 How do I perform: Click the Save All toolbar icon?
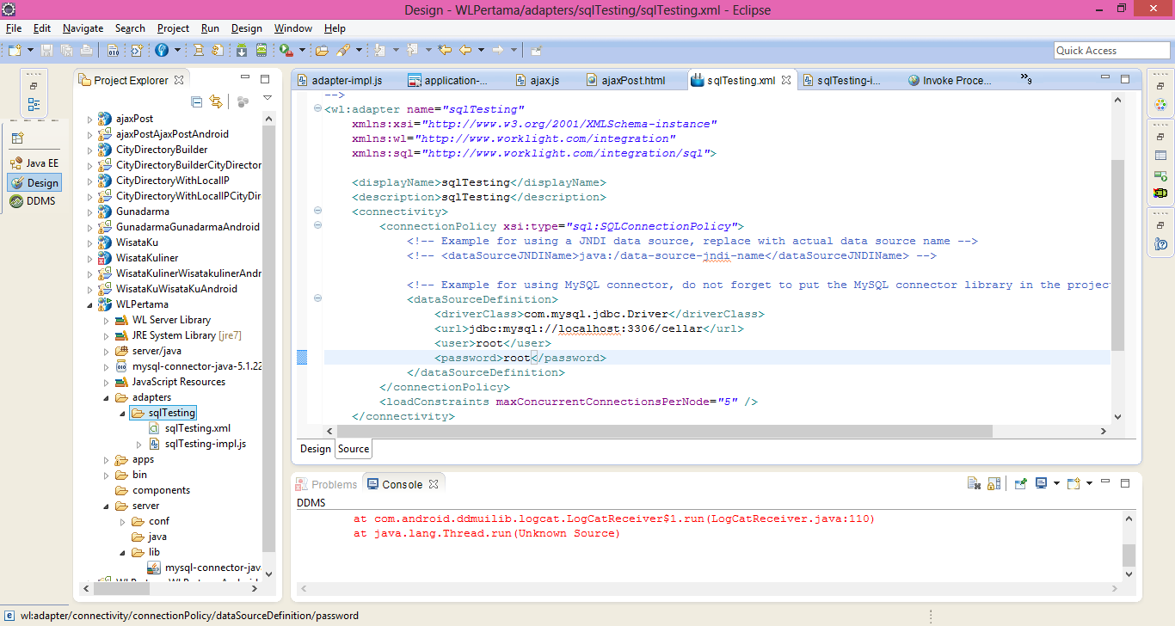click(66, 50)
